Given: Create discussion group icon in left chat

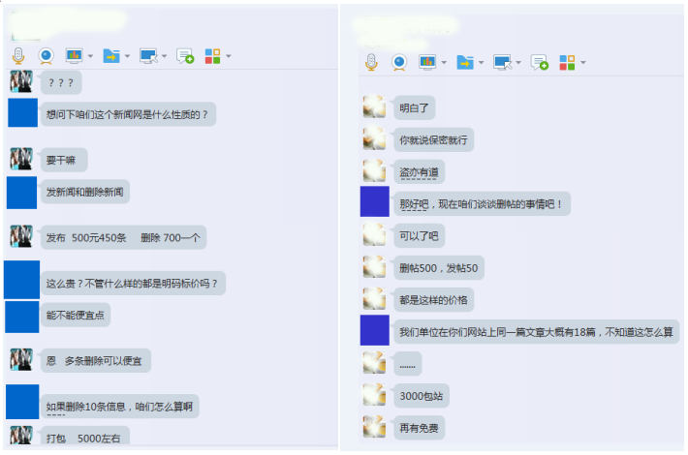Looking at the screenshot, I should pyautogui.click(x=185, y=56).
